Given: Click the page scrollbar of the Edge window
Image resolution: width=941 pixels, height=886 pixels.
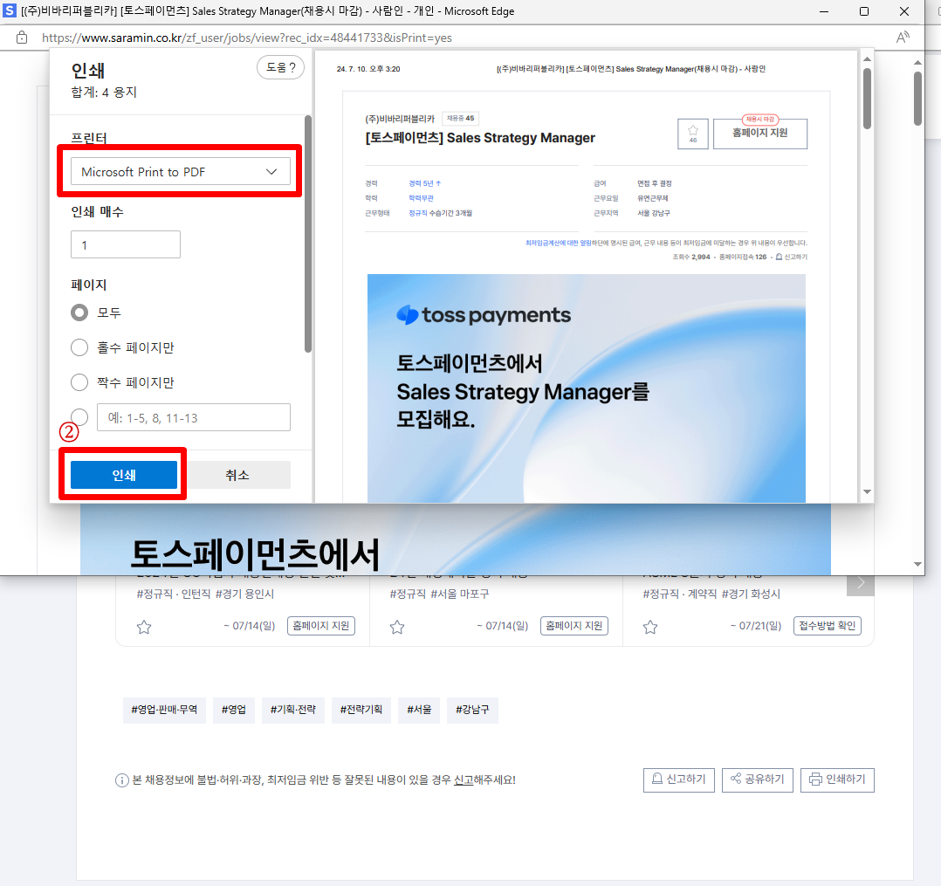Looking at the screenshot, I should [x=917, y=99].
